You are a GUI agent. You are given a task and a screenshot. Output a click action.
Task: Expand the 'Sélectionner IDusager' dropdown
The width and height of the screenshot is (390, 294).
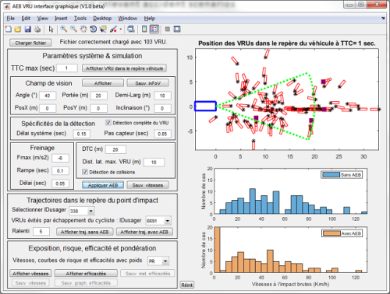[90, 211]
